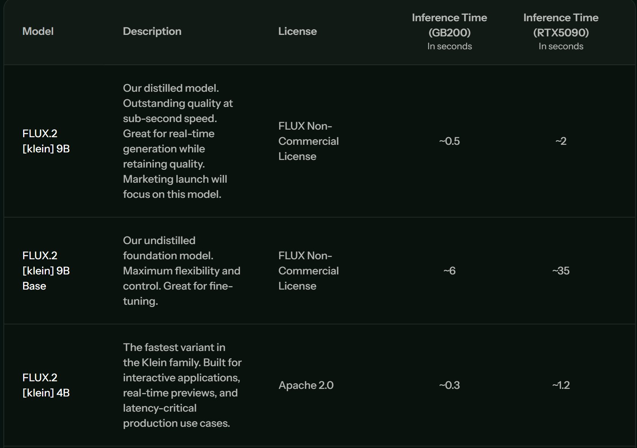Viewport: 637px width, 448px height.
Task: Click the Inference Time (RTX5090) header
Action: (x=561, y=25)
